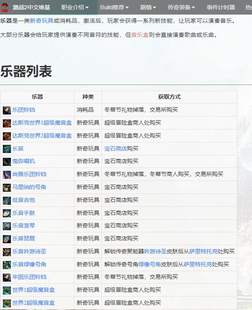
Task: Click acquisition text in 尚雅乐团铃铛 row
Action: (164, 174)
